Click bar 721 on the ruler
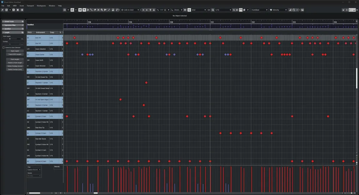This screenshot has height=195, width=359. 212,22
